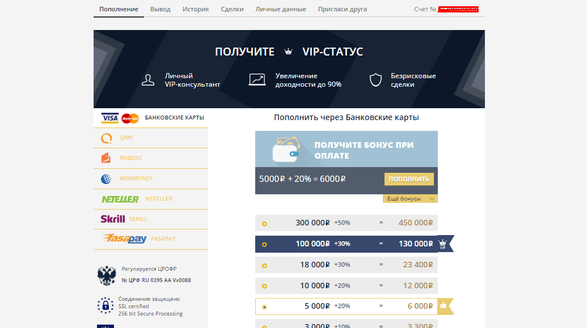The width and height of the screenshot is (587, 328).
Task: Click the 'Личный VIP-консультант' text
Action: (x=192, y=80)
